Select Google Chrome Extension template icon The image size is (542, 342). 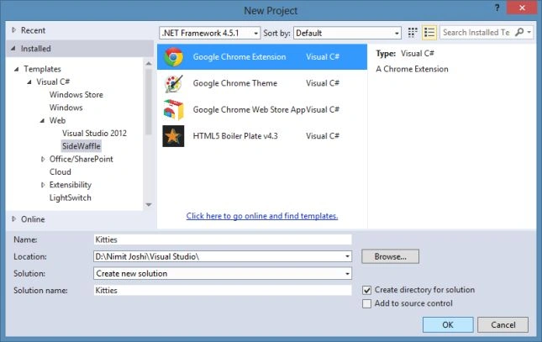tap(173, 56)
